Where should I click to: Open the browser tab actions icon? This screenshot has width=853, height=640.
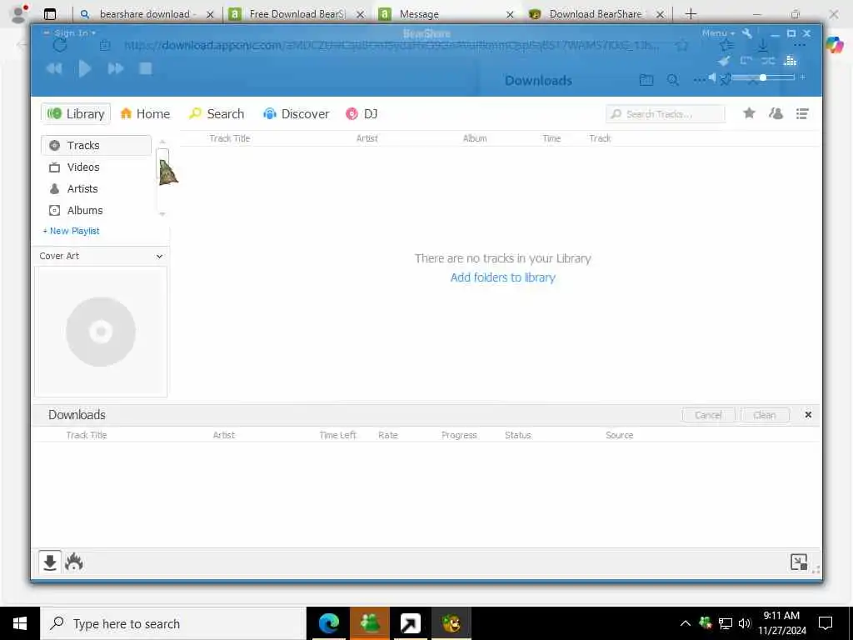click(x=49, y=14)
